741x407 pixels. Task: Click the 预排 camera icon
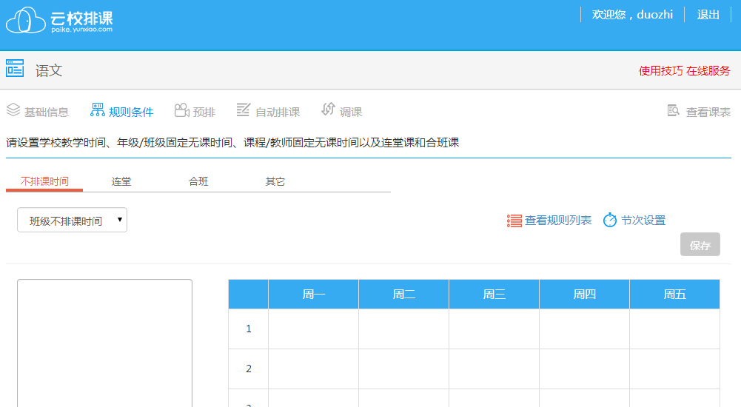pyautogui.click(x=181, y=110)
